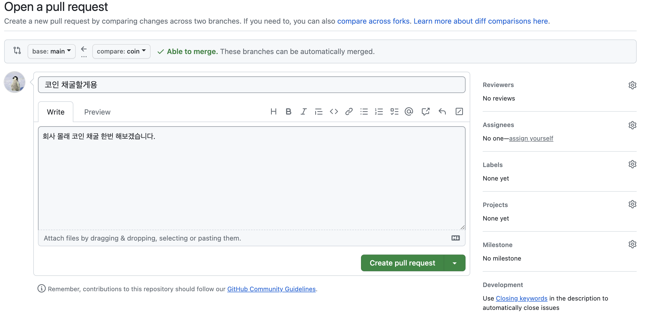Click the pull request title field
Viewport: 645px width, 319px height.
click(251, 85)
